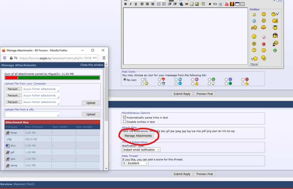This screenshot has width=293, height=189.
Task: Click the red angry smiley in Smilies panel
Action: (264, 44)
